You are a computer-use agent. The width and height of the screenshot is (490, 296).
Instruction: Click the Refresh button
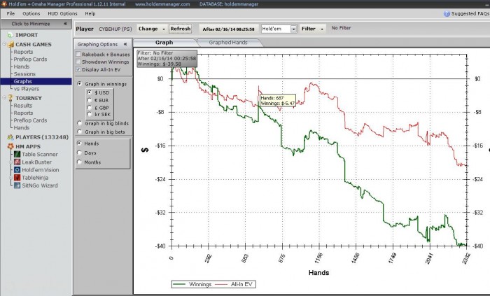click(181, 29)
